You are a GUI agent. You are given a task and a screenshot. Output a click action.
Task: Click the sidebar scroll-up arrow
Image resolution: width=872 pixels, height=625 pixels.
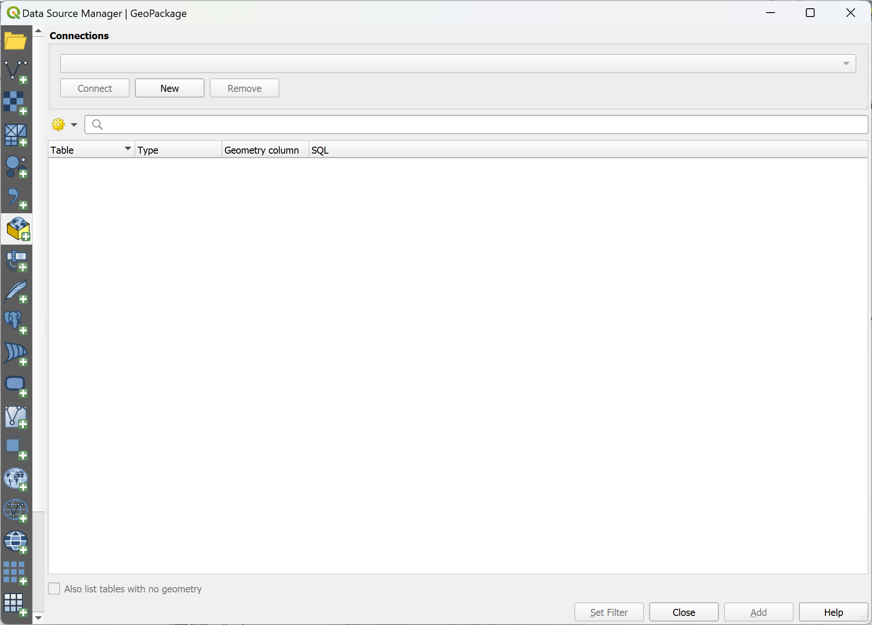pos(38,31)
